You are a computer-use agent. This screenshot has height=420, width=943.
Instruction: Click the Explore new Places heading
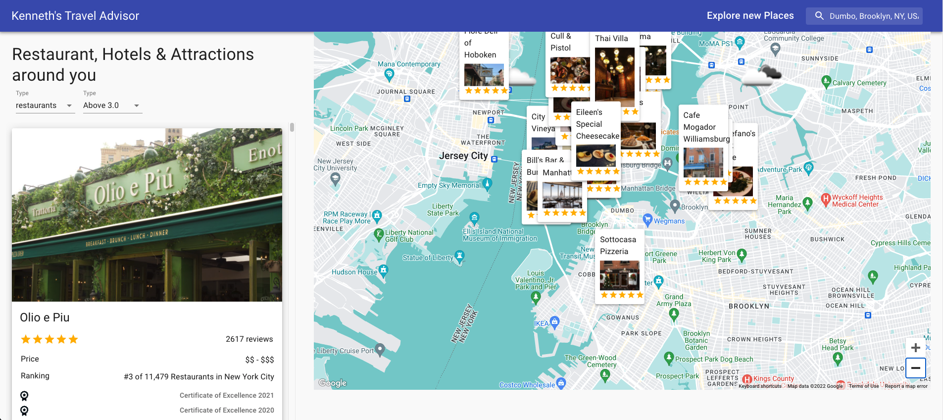pyautogui.click(x=750, y=16)
